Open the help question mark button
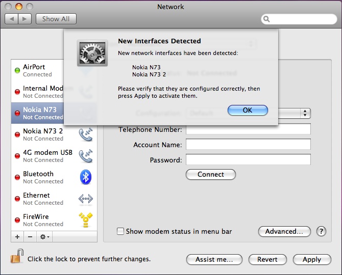The width and height of the screenshot is (342, 275). tap(321, 231)
